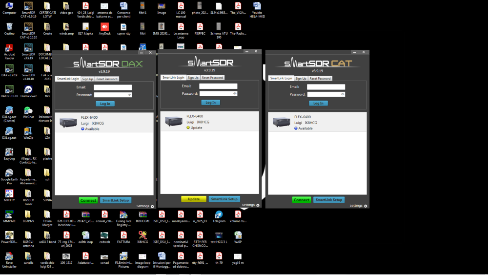
Task: Focus Password field in SmartSDR DAX
Action: (113, 95)
